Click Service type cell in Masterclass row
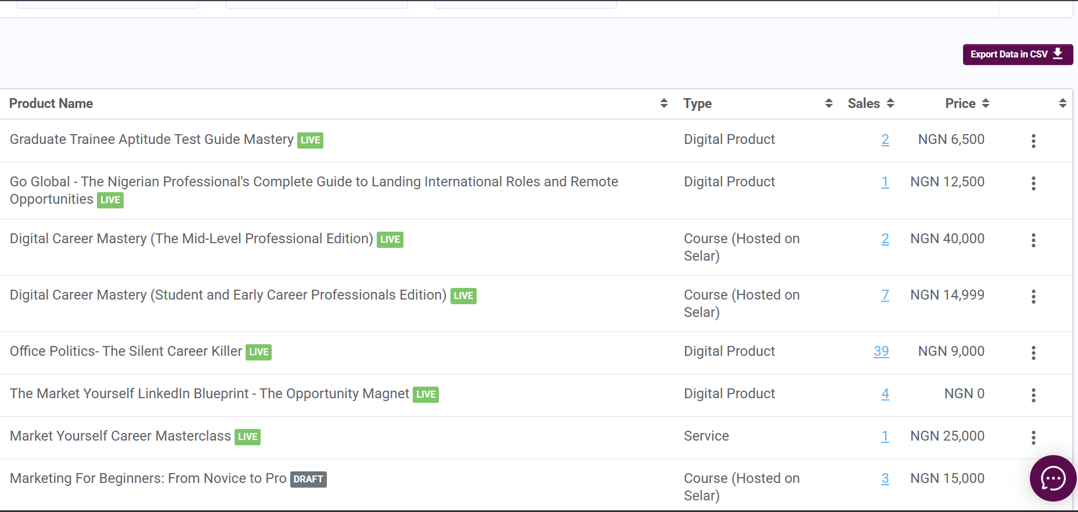 (706, 436)
